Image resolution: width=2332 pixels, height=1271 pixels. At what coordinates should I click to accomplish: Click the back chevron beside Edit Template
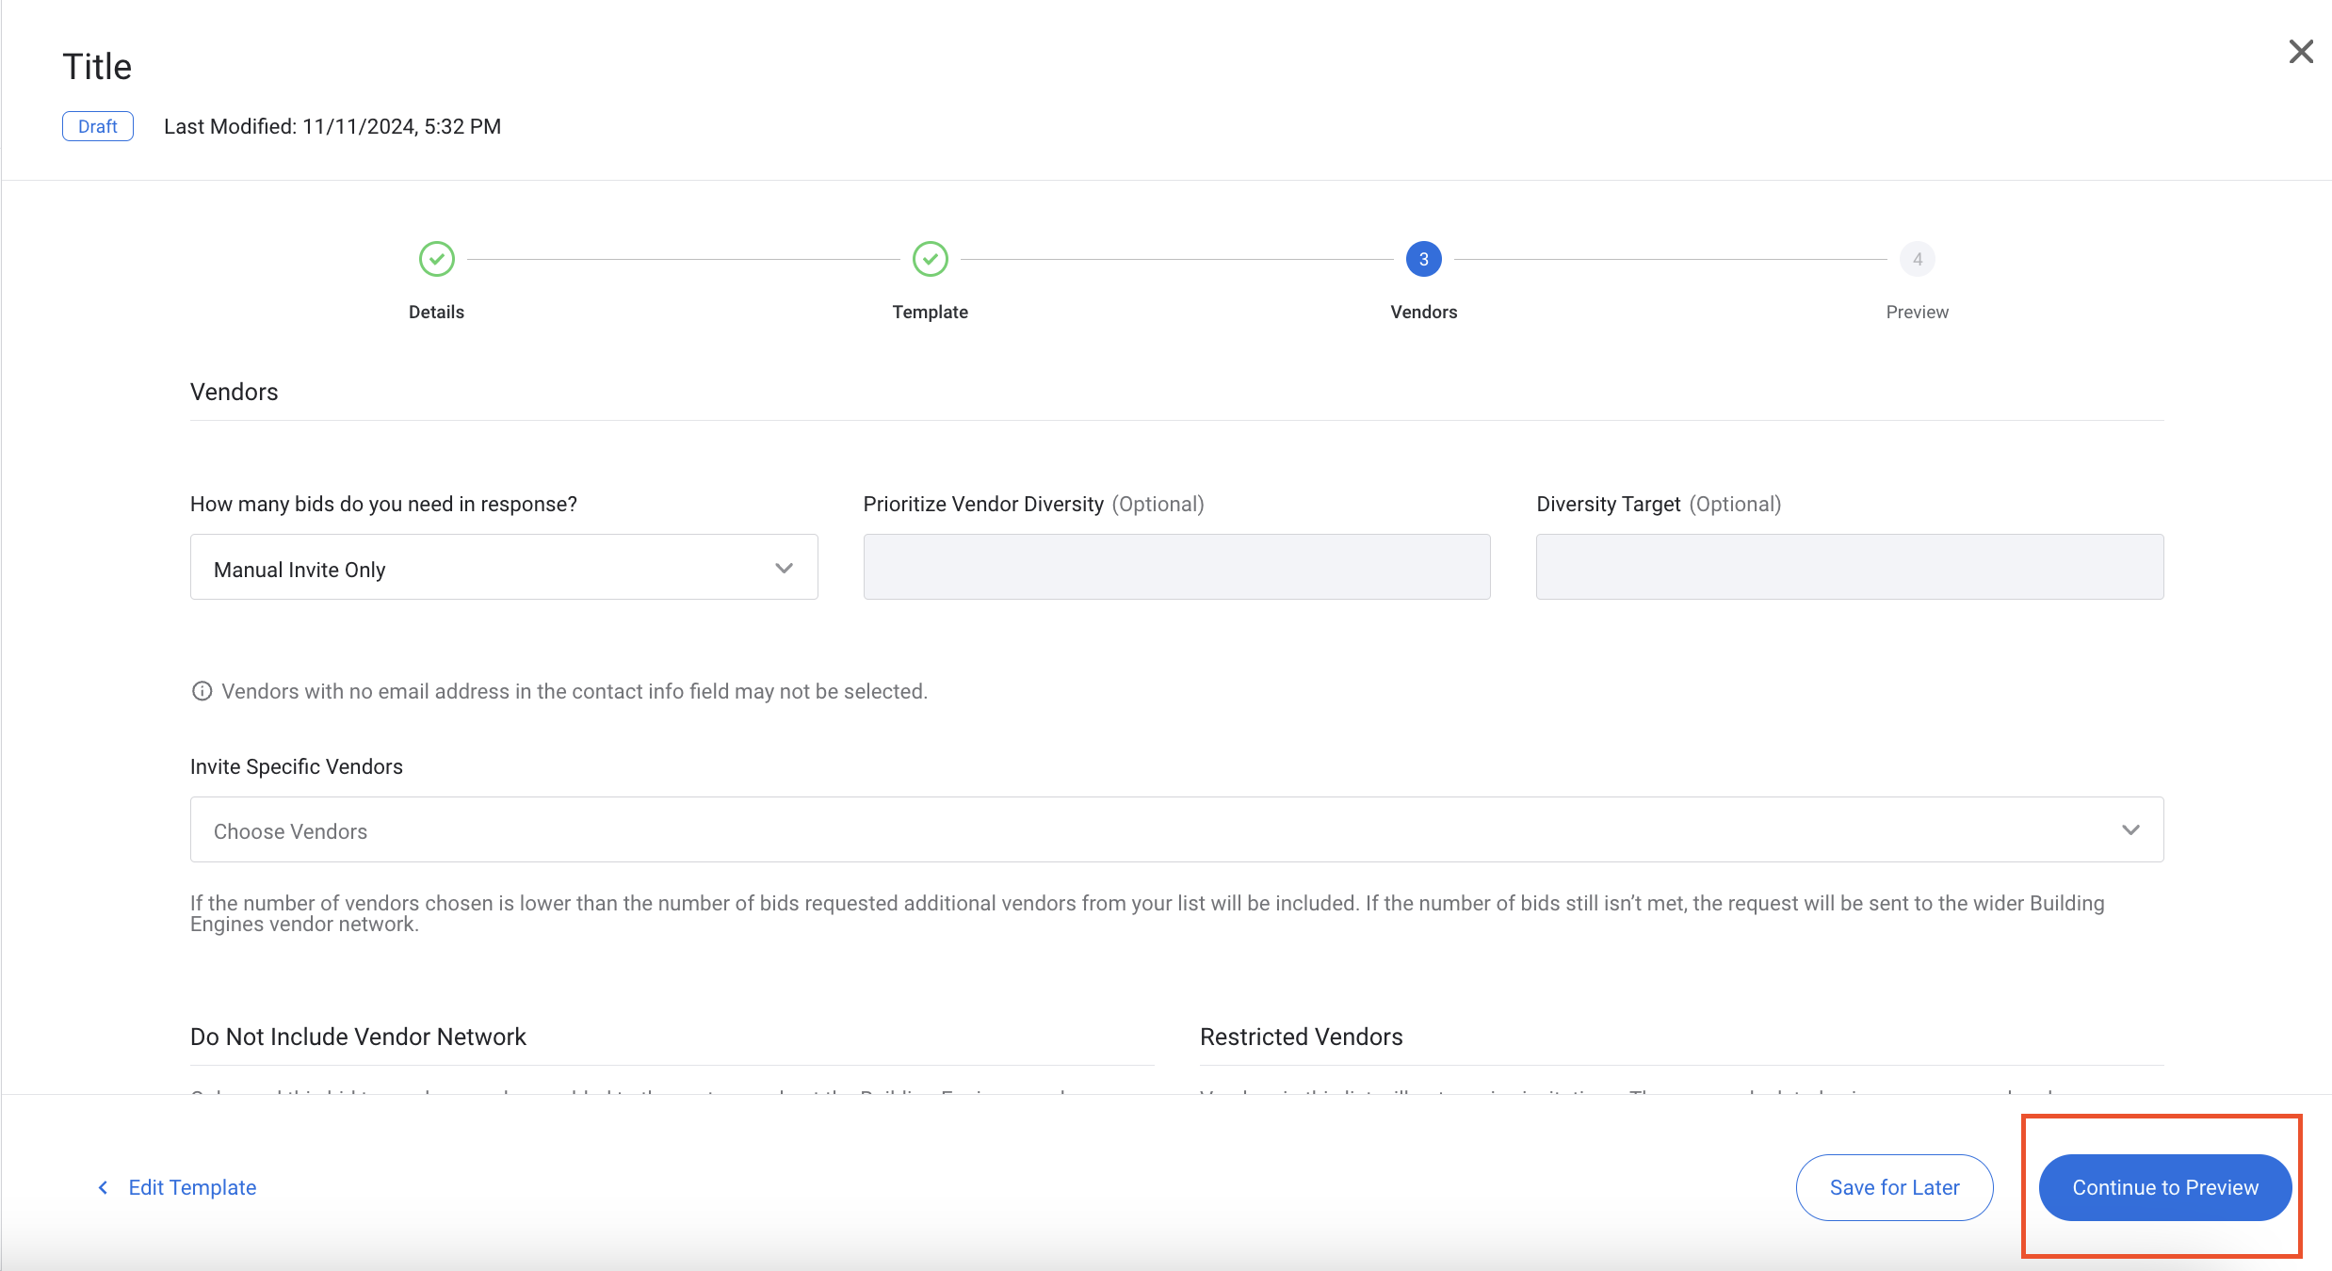(x=103, y=1187)
